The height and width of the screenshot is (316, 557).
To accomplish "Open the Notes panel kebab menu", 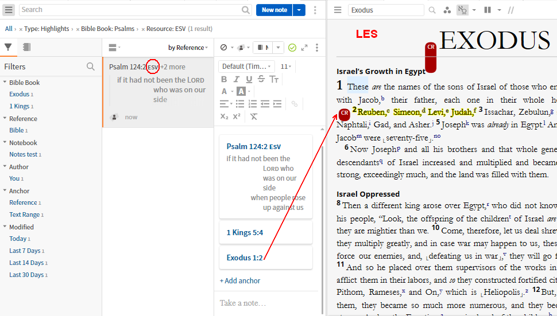I will point(315,10).
